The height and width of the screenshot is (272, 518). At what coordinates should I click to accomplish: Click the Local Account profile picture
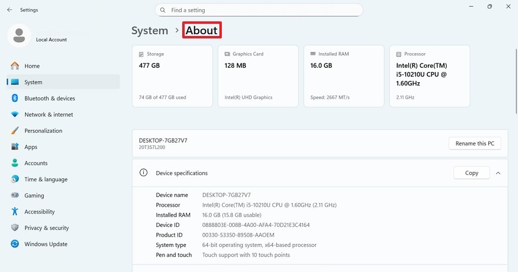tap(19, 35)
